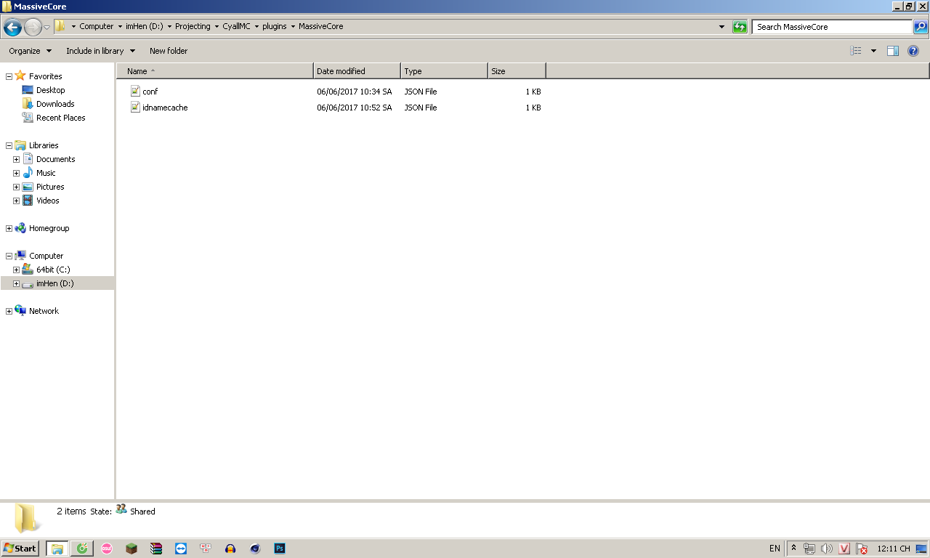
Task: Collapse the Libraries section
Action: click(9, 145)
